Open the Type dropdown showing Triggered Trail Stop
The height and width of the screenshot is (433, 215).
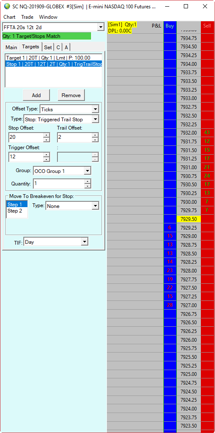[x=96, y=119]
